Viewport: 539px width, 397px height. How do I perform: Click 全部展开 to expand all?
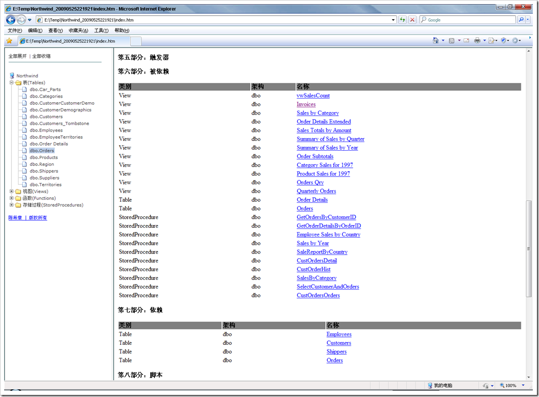point(18,56)
